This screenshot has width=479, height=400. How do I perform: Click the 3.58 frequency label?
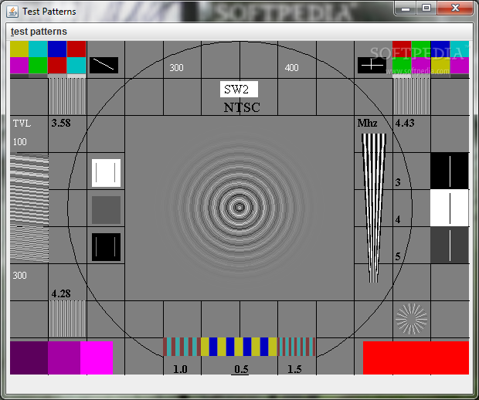pyautogui.click(x=61, y=123)
